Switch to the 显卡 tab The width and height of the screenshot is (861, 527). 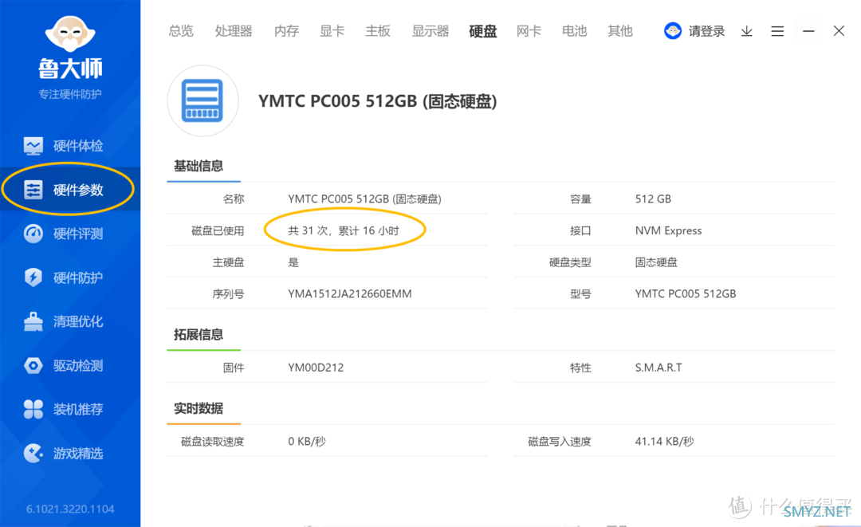332,31
